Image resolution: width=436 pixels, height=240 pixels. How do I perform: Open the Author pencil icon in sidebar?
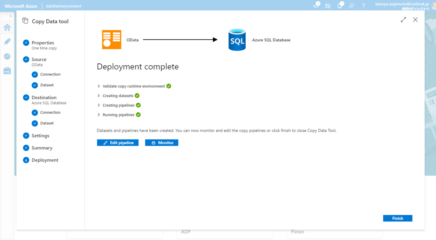point(7,42)
